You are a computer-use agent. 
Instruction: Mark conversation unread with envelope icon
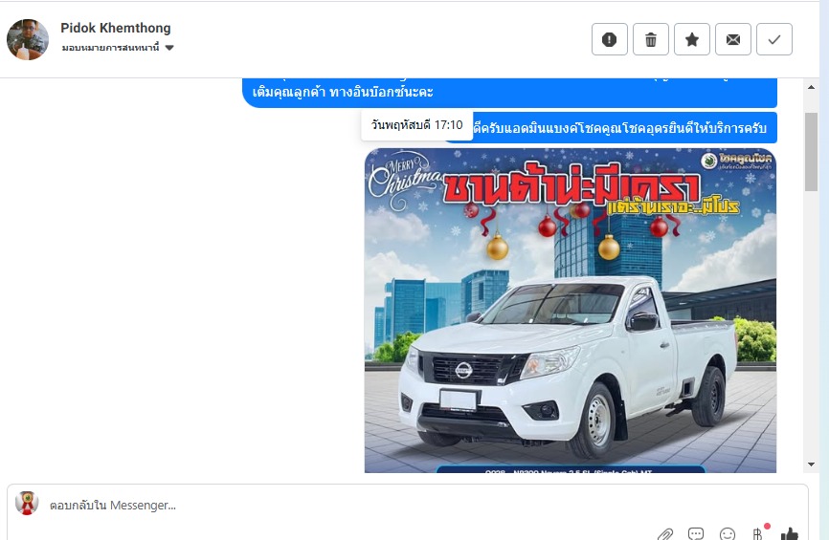(732, 39)
